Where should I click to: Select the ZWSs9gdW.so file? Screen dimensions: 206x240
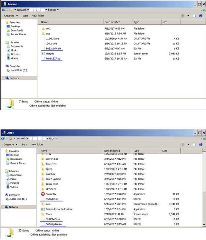click(x=53, y=224)
